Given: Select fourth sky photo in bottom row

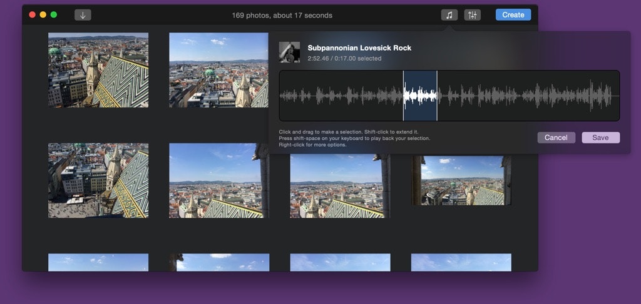Looking at the screenshot, I should (x=461, y=262).
